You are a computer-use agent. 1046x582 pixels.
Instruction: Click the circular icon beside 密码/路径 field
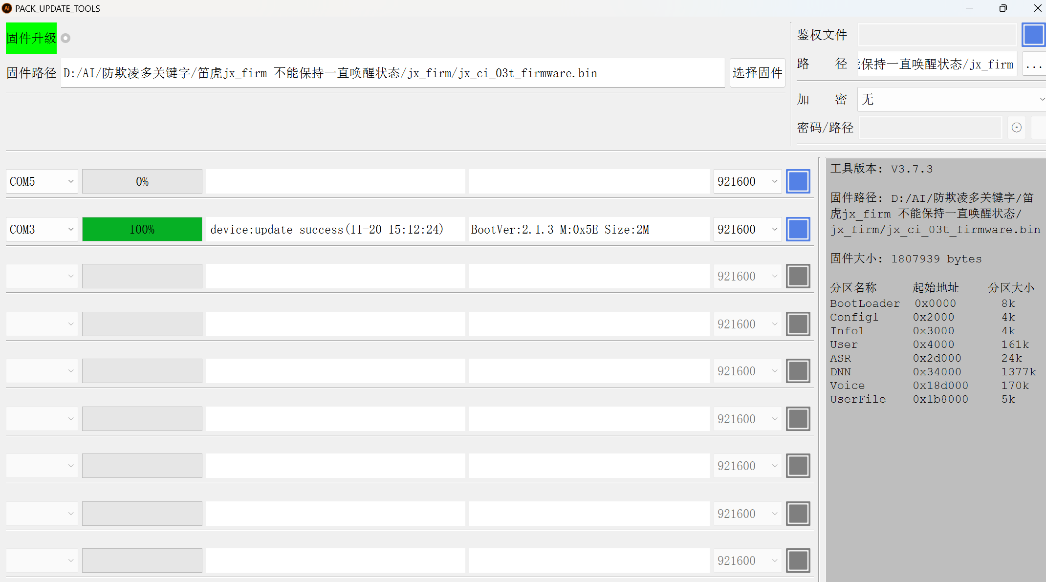pyautogui.click(x=1017, y=128)
